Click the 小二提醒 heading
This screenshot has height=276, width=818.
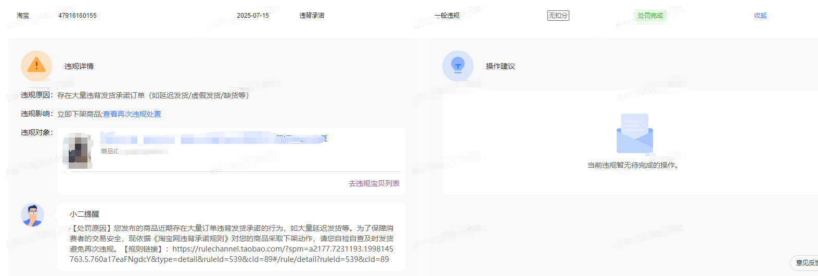84,214
